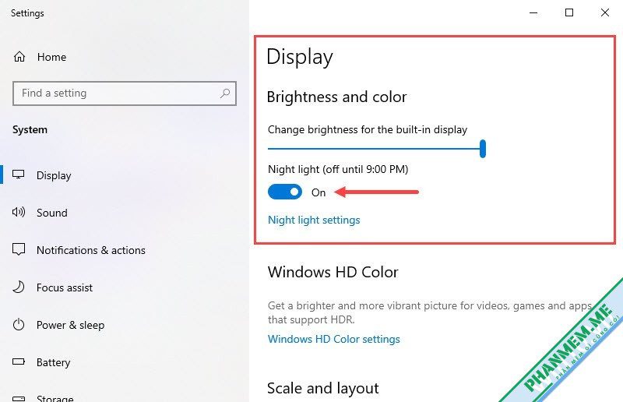Screen dimensions: 623x402
Task: Select Notifications & actions menu item
Action: [90, 250]
